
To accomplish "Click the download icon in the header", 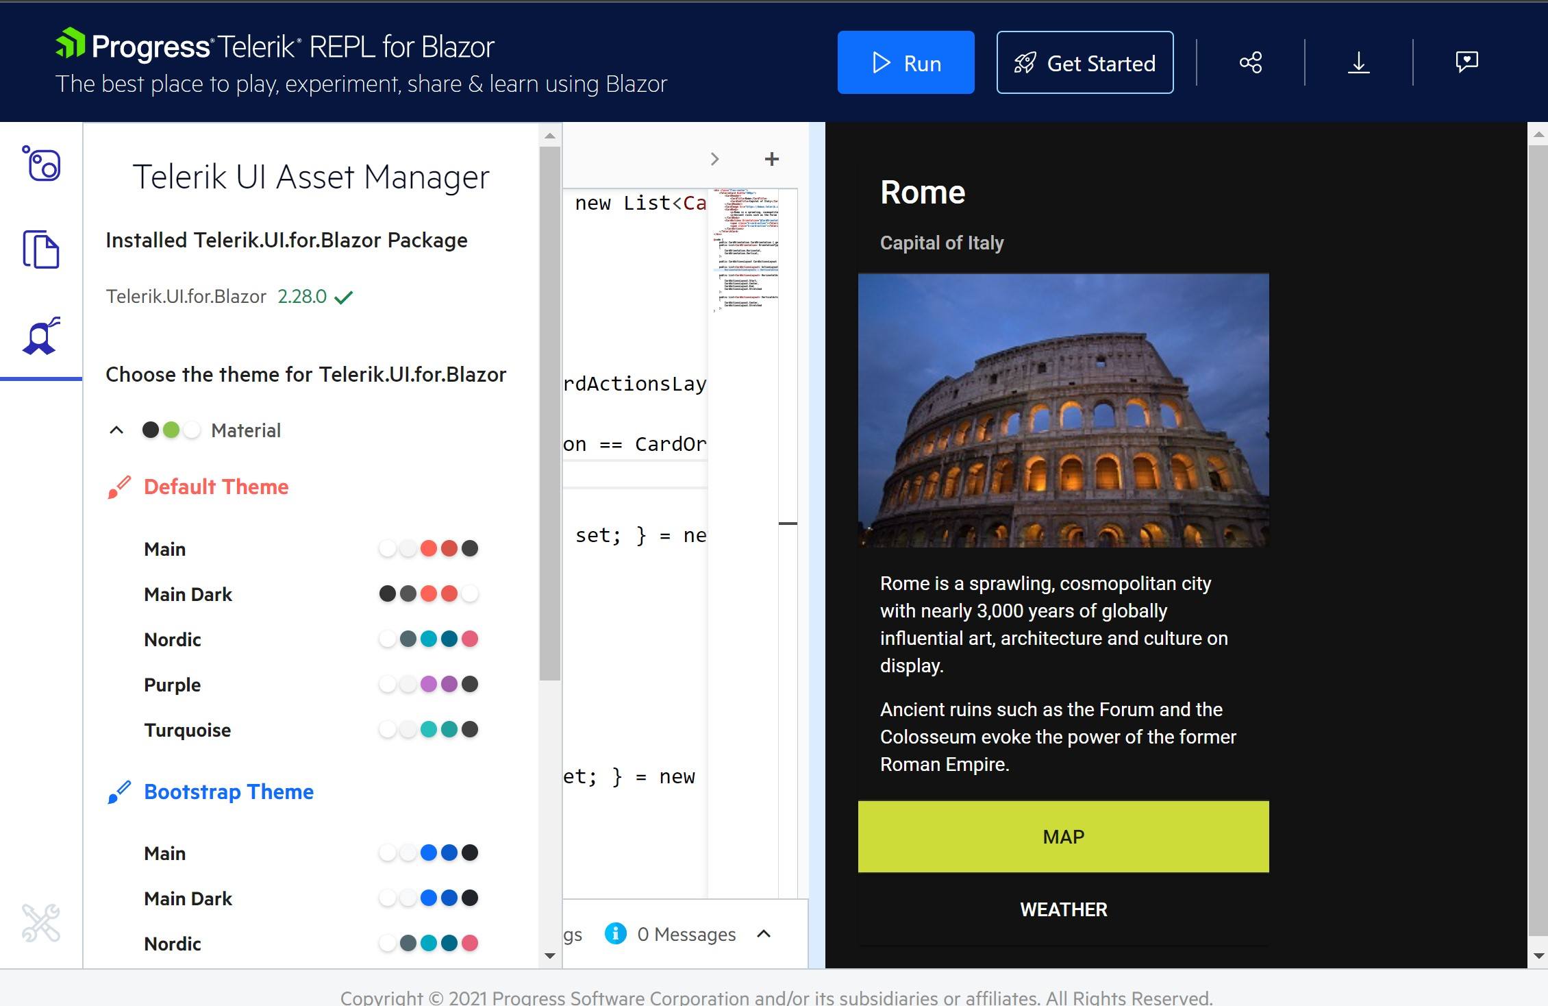I will 1359,62.
